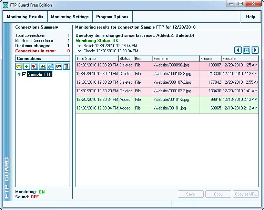Screen dimensions: 264x210
Task: Select filename /website/00101.jpg
Action: [x=170, y=108]
